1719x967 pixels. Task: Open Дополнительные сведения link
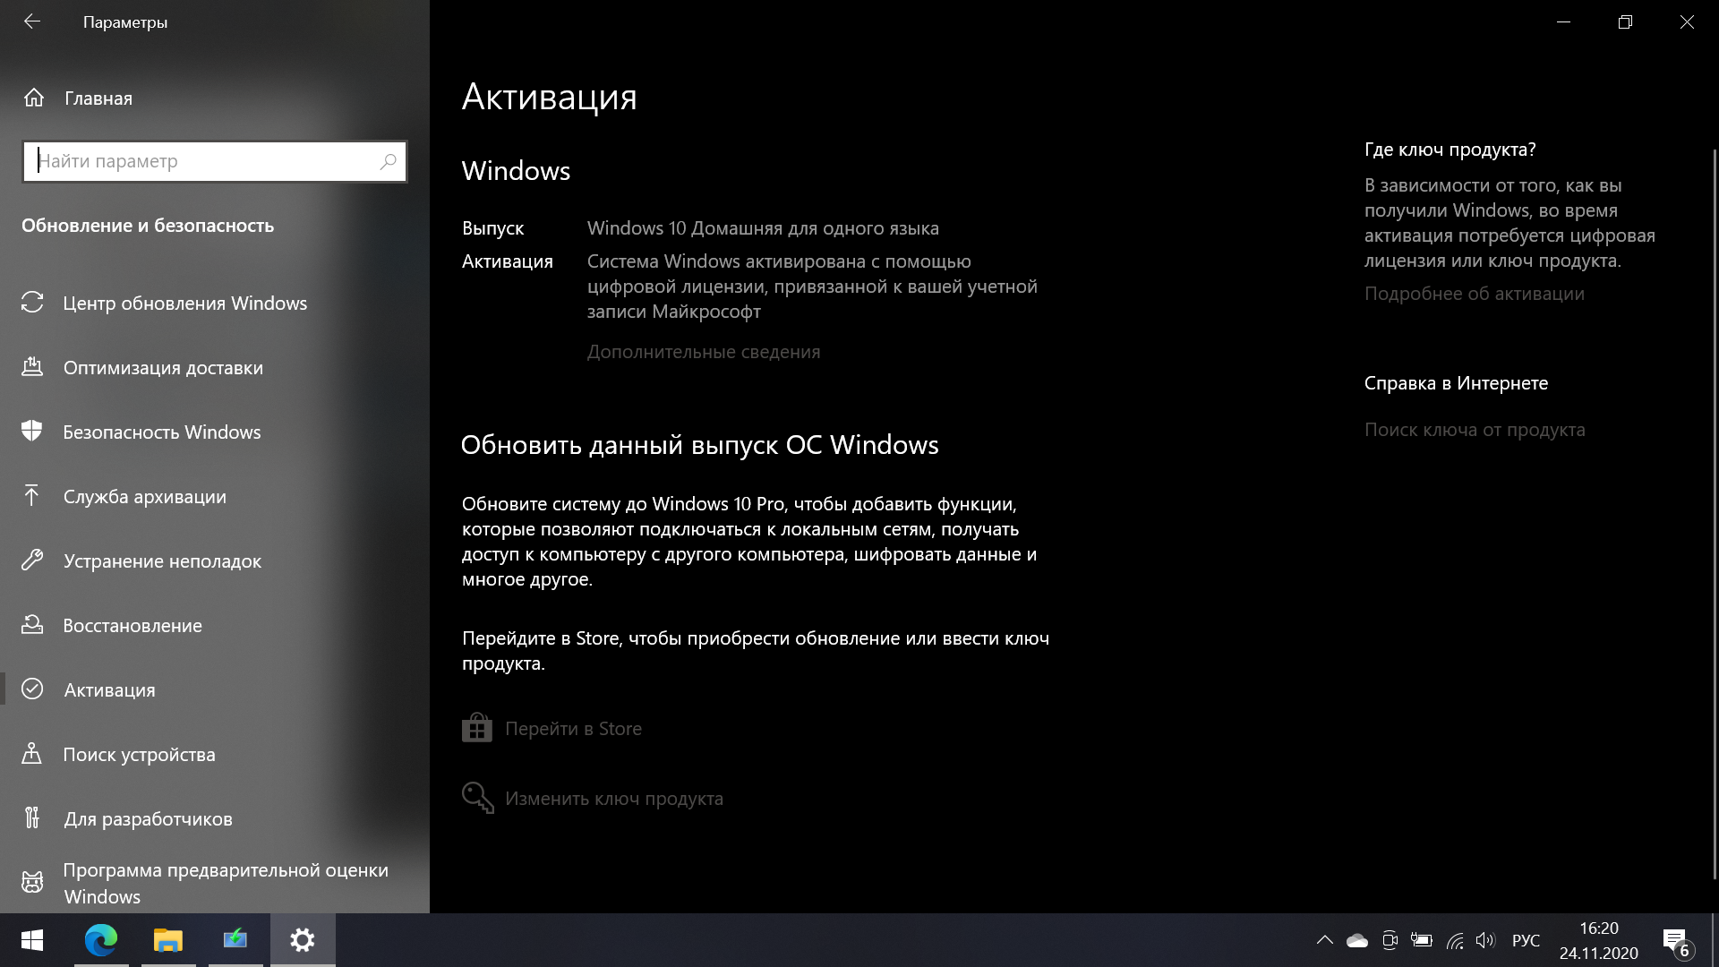704,352
